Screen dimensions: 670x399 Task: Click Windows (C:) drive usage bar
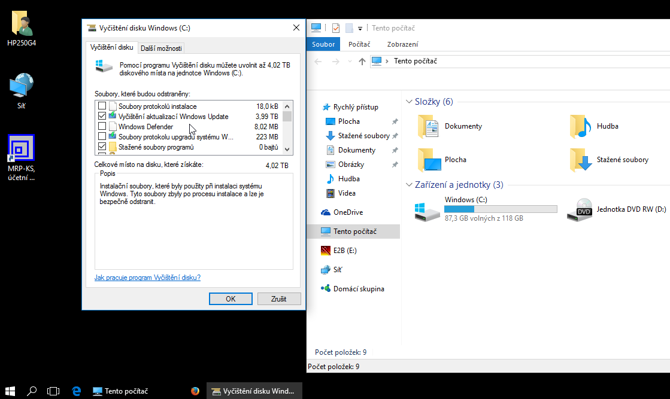click(501, 209)
